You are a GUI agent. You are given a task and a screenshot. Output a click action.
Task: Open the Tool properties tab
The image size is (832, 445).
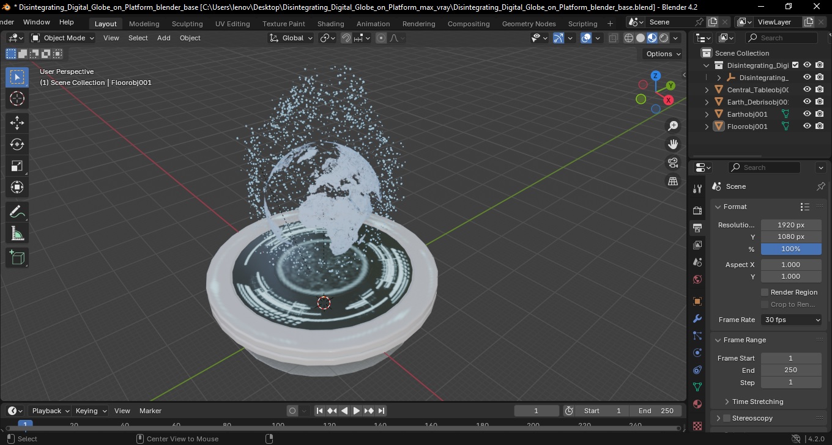697,189
